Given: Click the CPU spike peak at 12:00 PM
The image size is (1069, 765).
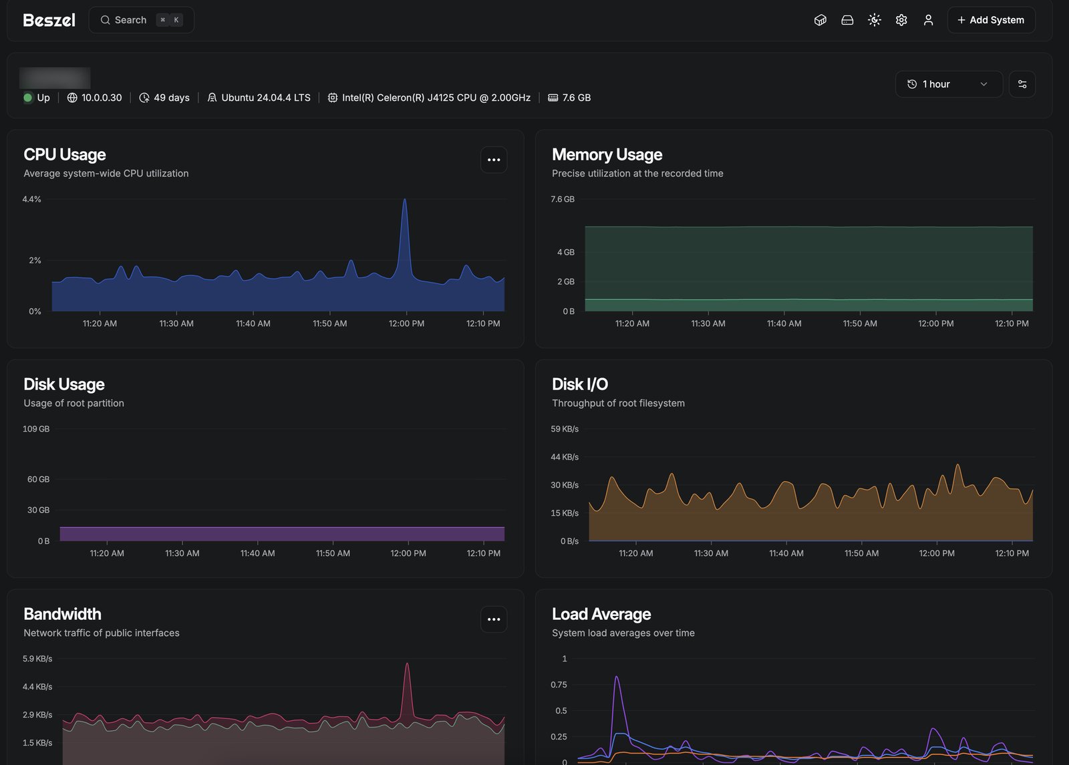Looking at the screenshot, I should click(404, 200).
